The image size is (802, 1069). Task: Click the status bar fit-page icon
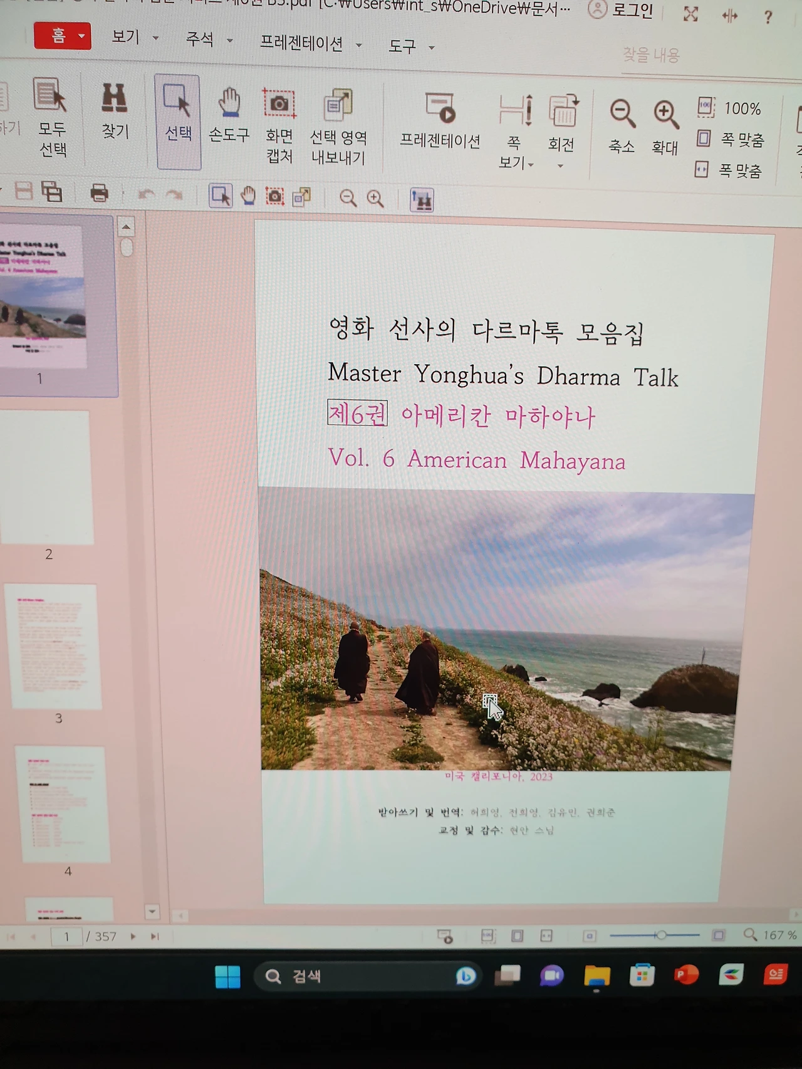517,936
